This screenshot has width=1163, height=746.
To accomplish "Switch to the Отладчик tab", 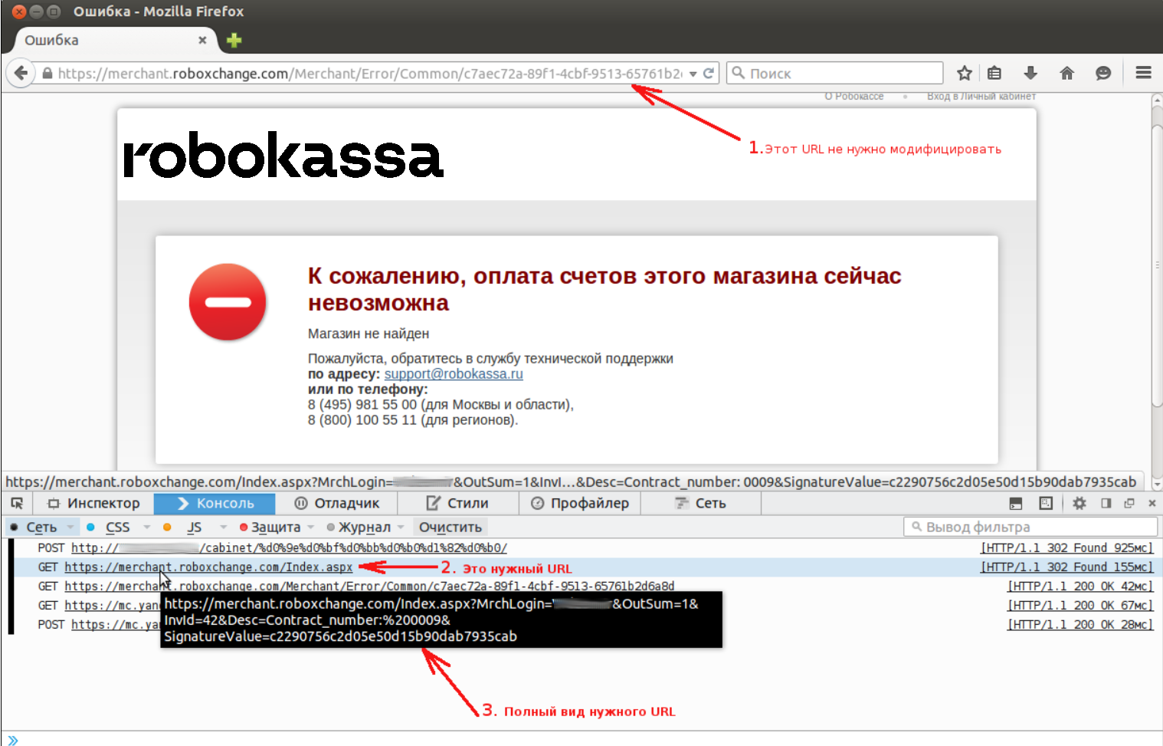I will pos(337,503).
